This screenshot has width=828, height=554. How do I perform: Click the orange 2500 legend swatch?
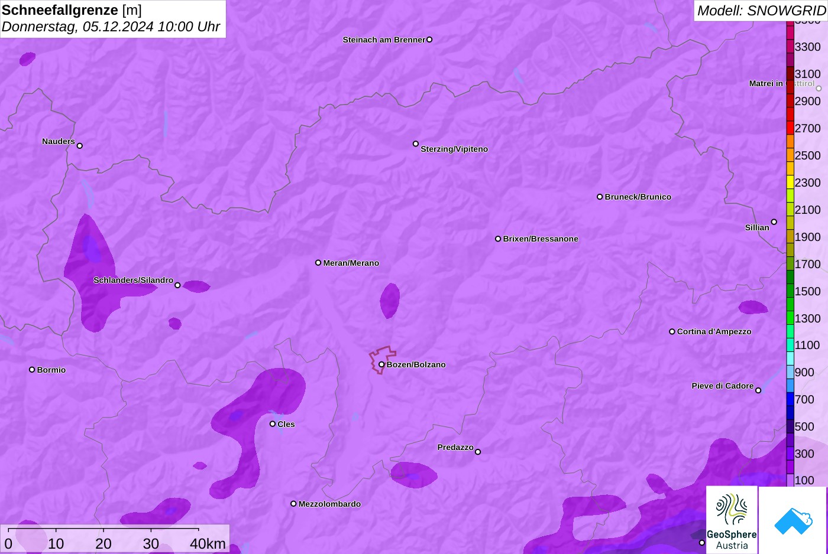coord(790,155)
